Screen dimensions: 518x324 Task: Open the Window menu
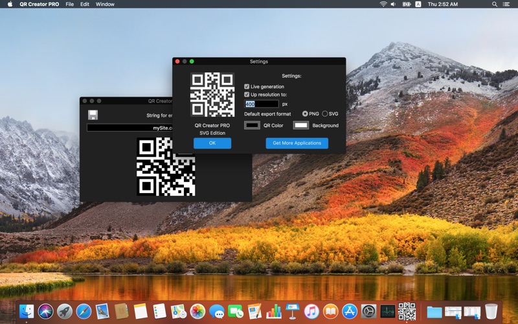click(105, 5)
